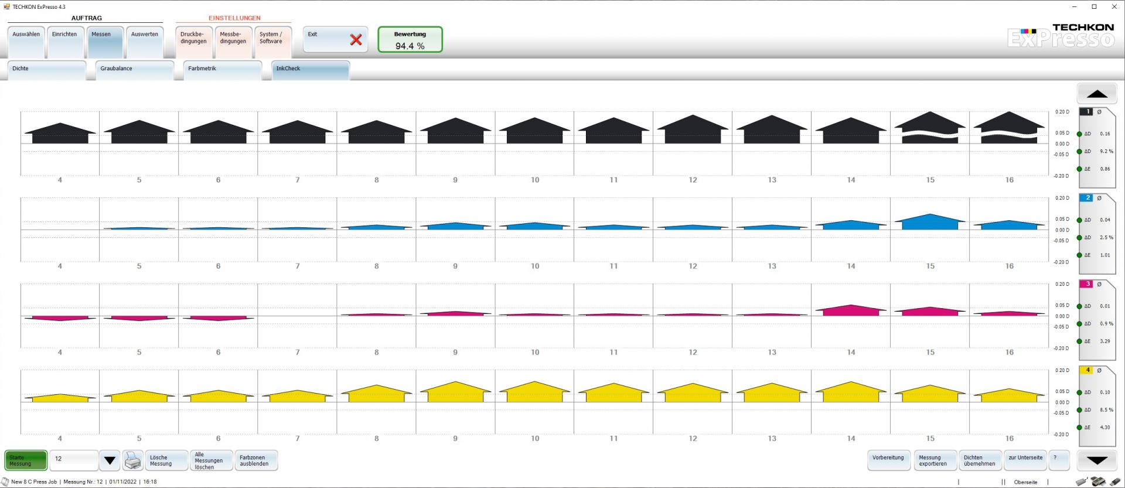Open the Dichte tab
Screen dimensions: 1125x488
point(47,69)
